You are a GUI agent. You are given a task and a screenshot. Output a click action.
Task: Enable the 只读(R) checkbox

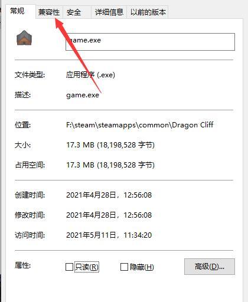pos(69,267)
